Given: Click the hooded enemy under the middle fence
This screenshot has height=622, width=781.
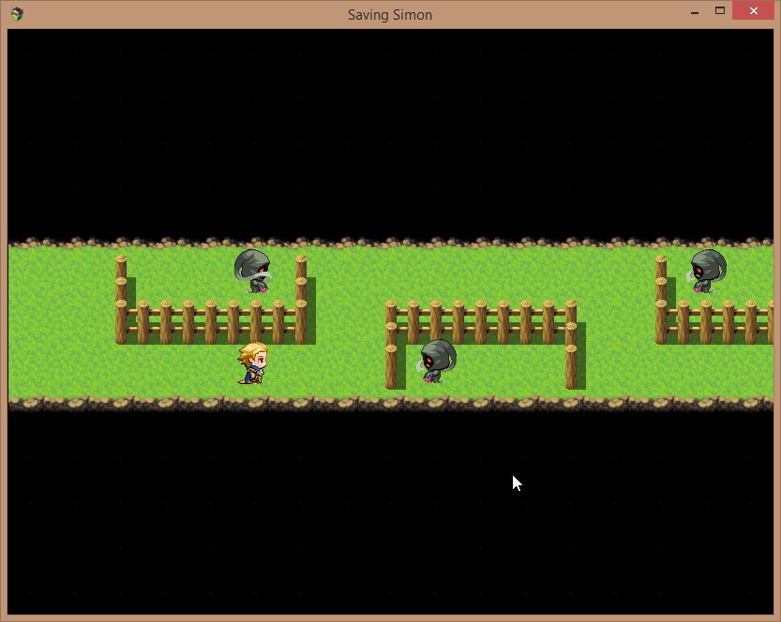Looking at the screenshot, I should [x=436, y=362].
